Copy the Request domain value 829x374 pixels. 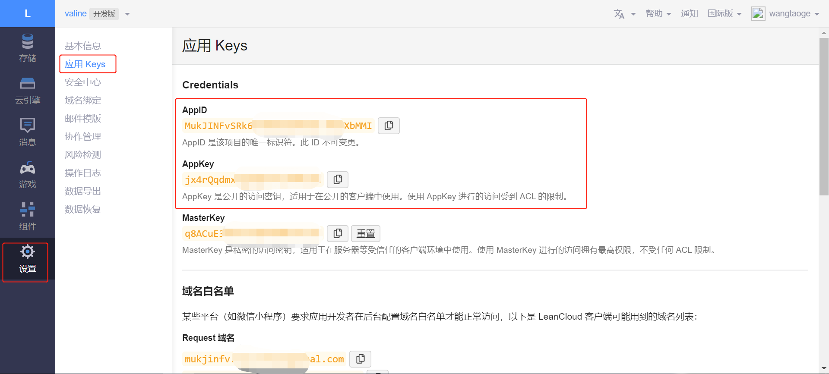point(360,359)
